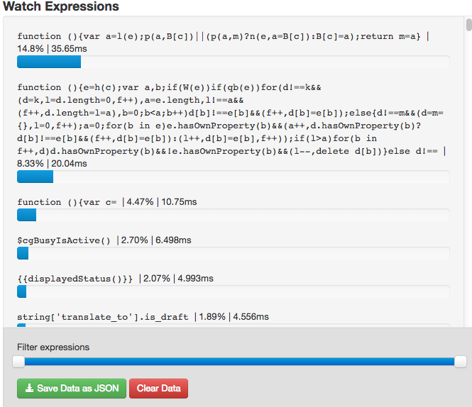
Task: Click the vertical scrollbar thumb
Action: coord(468,25)
